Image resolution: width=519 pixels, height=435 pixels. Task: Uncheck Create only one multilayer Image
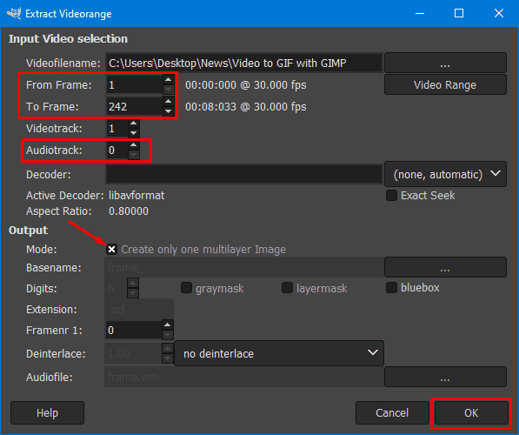[x=112, y=249]
